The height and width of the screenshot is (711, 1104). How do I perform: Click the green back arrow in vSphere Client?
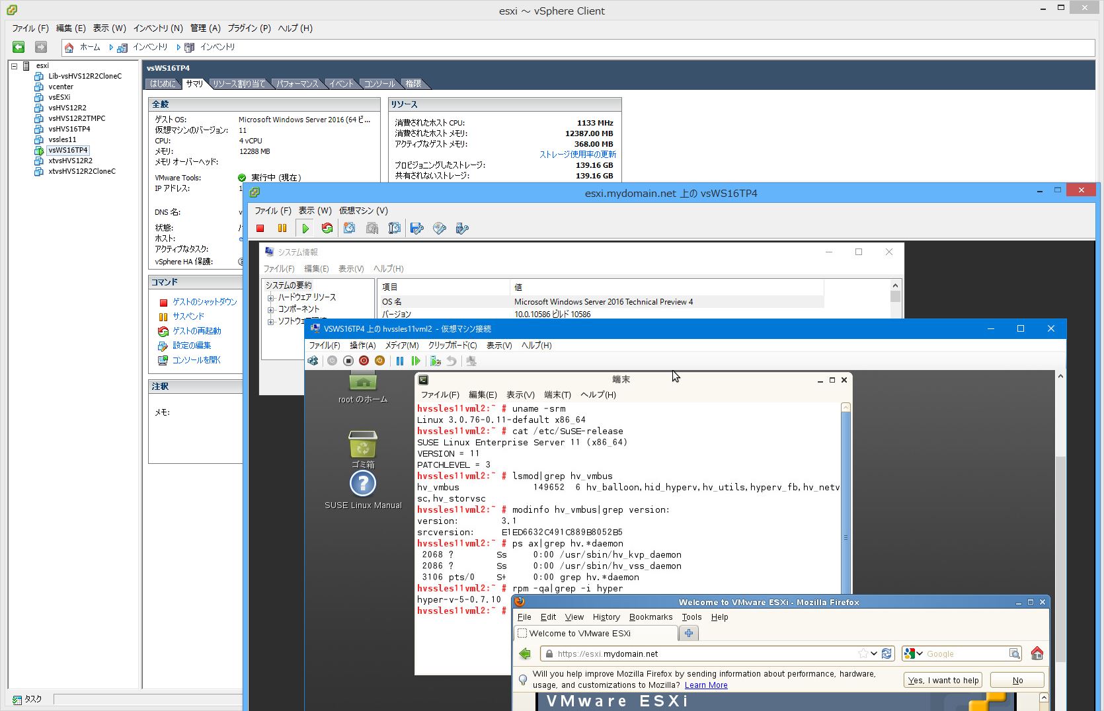(x=19, y=47)
